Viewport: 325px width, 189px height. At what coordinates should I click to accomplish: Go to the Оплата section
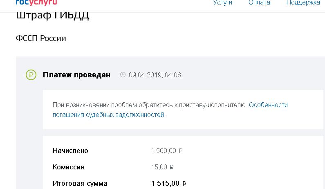pyautogui.click(x=259, y=2)
